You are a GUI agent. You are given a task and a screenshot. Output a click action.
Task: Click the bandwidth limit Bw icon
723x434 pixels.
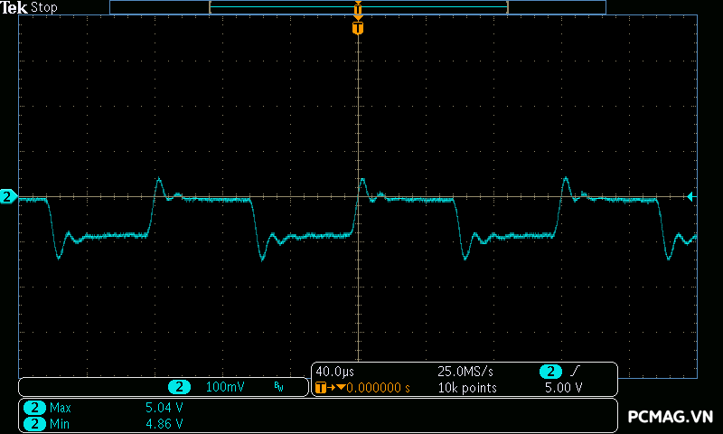[278, 387]
